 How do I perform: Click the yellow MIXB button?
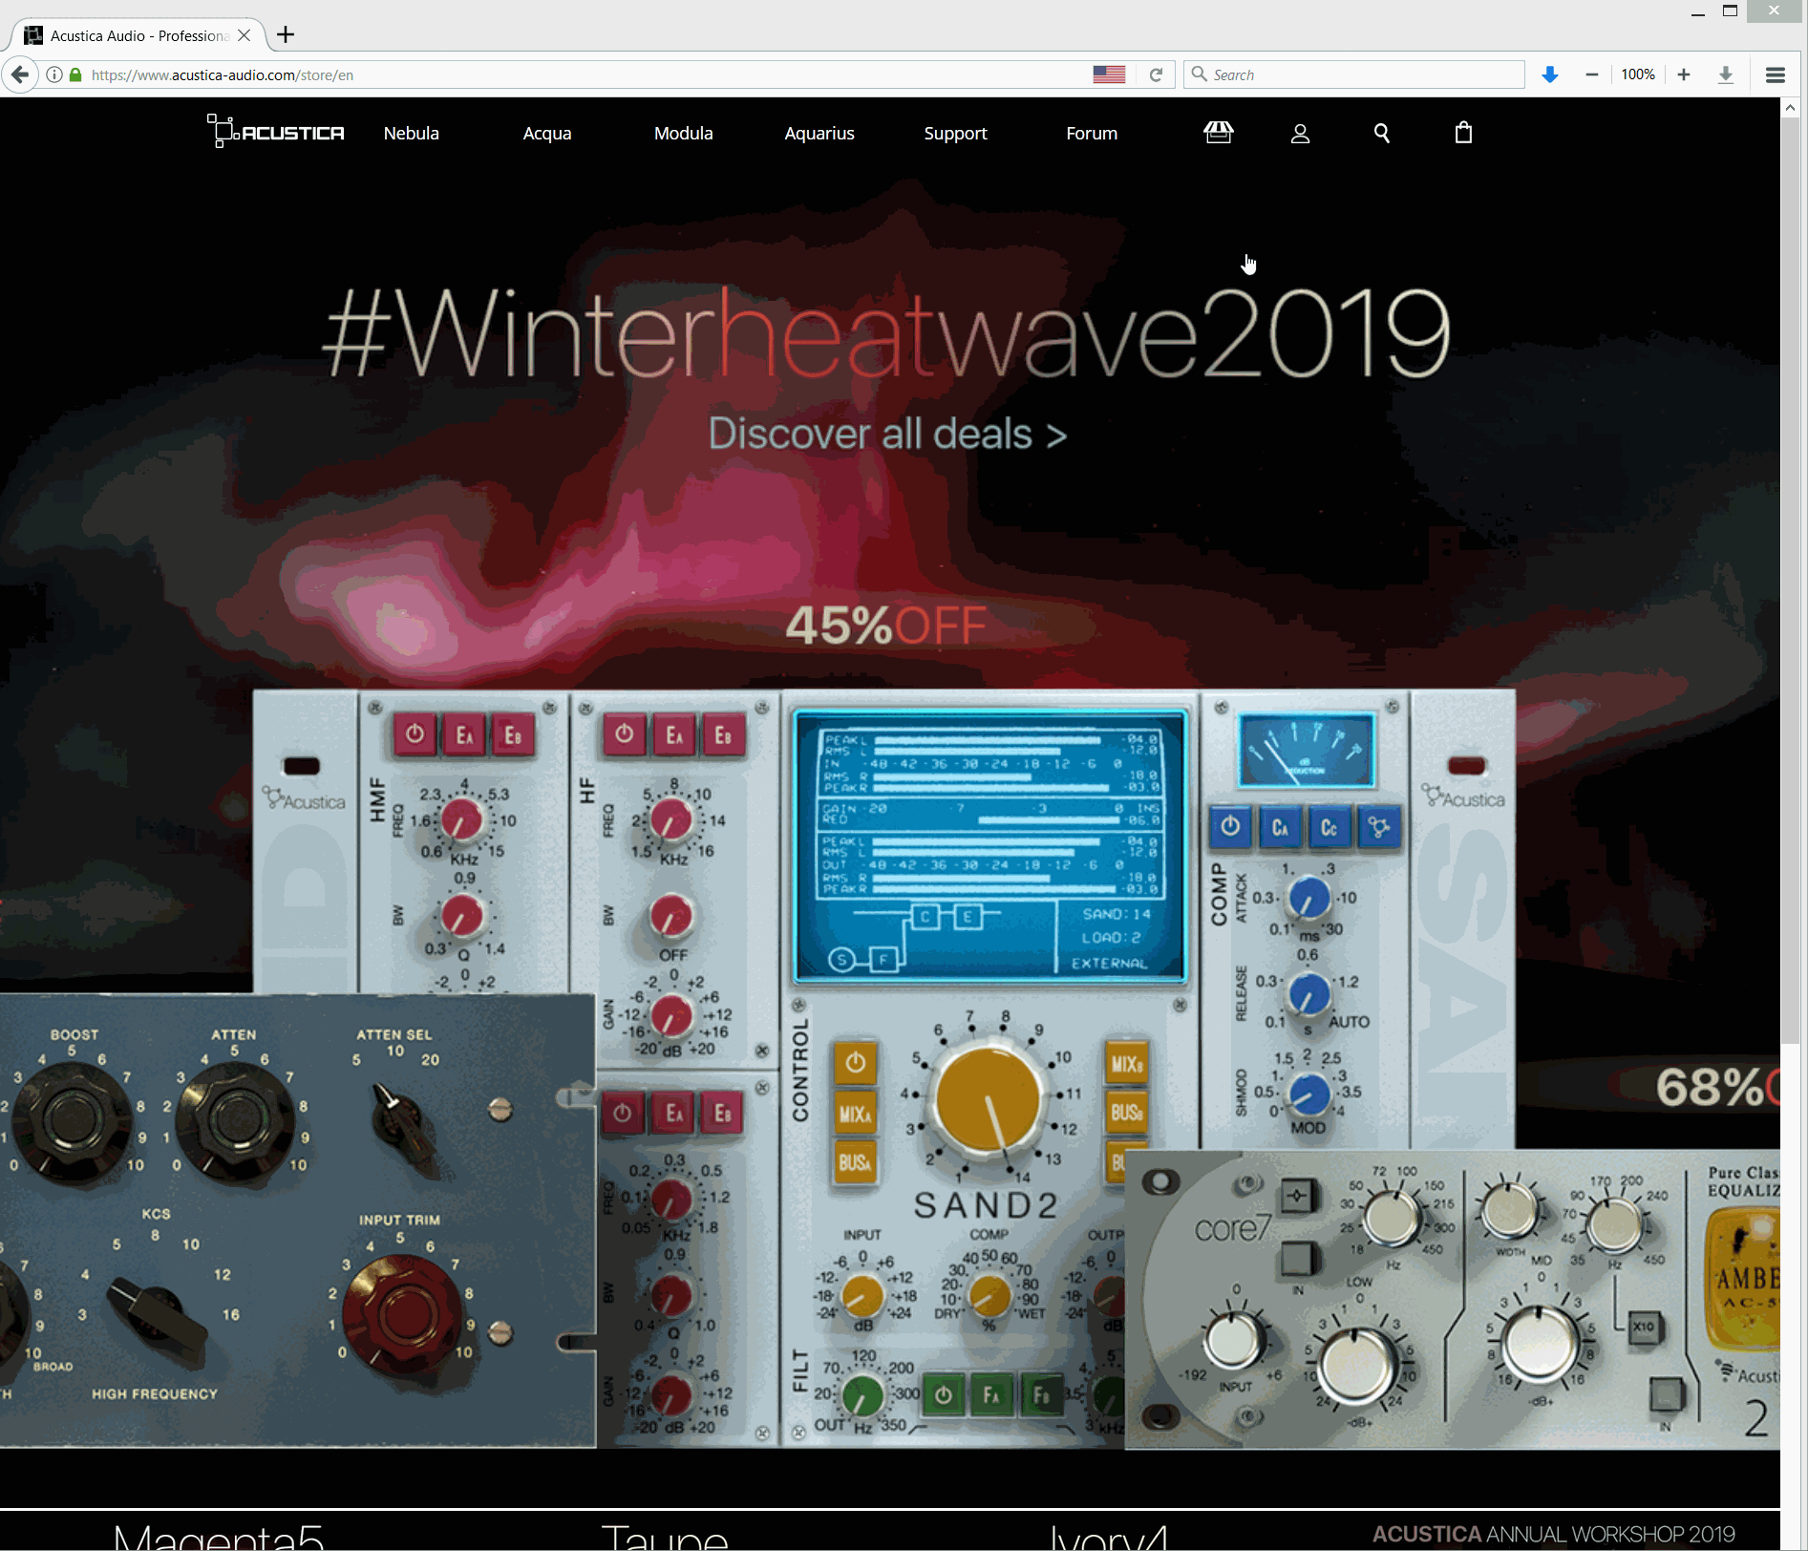(1127, 1063)
